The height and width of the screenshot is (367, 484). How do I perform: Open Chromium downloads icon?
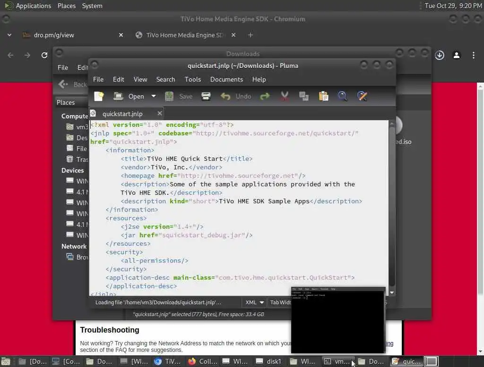tap(440, 55)
